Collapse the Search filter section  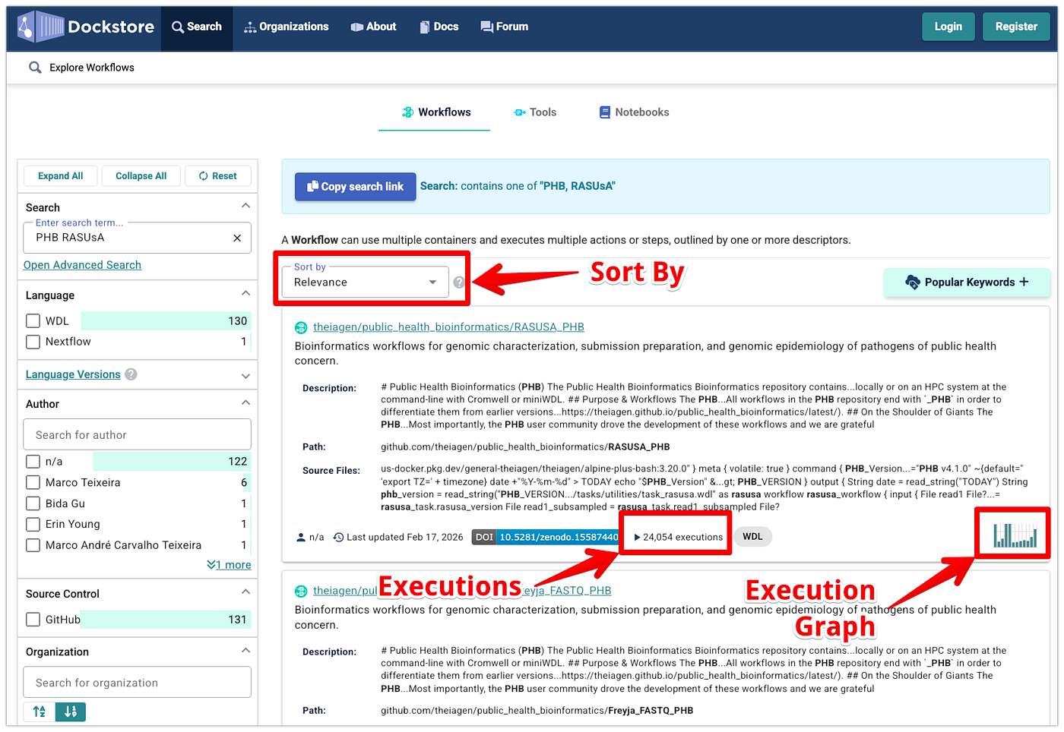[x=245, y=206]
